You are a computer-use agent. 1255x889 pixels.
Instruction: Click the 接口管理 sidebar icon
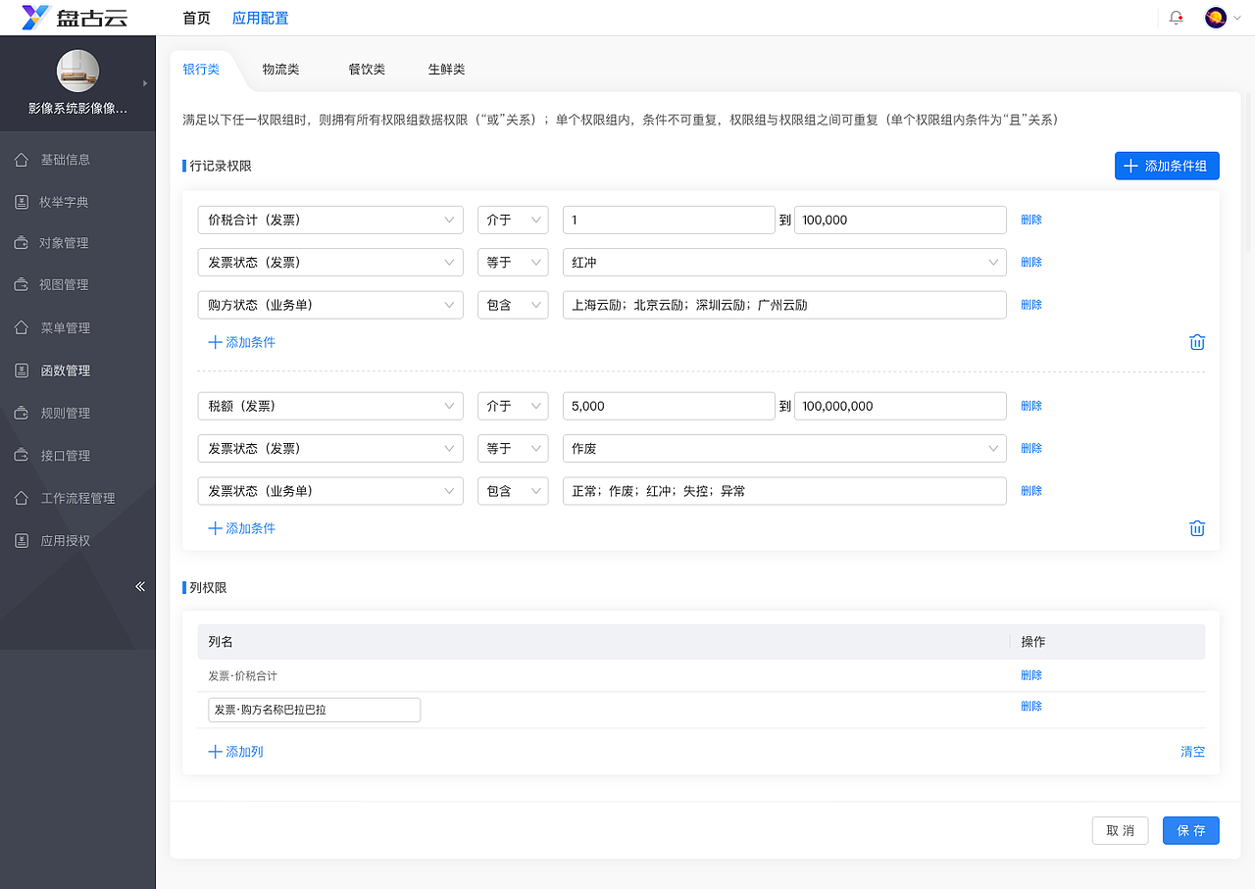(x=22, y=455)
